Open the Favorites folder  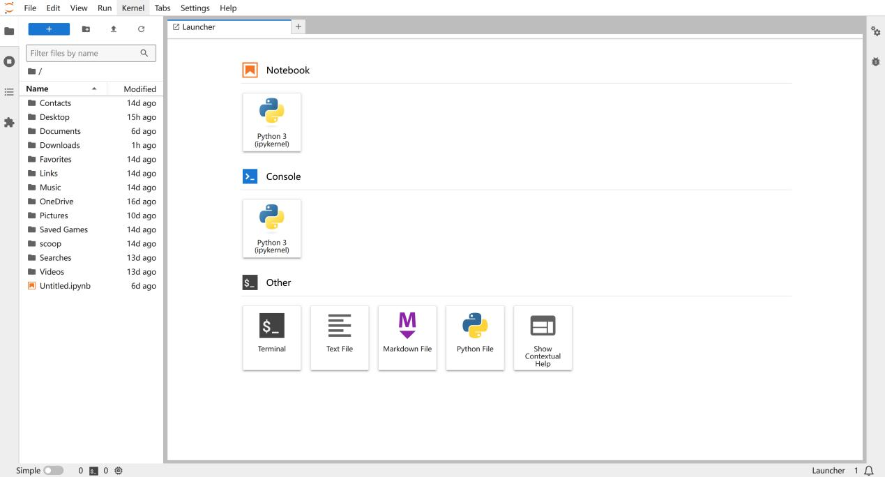click(93, 159)
